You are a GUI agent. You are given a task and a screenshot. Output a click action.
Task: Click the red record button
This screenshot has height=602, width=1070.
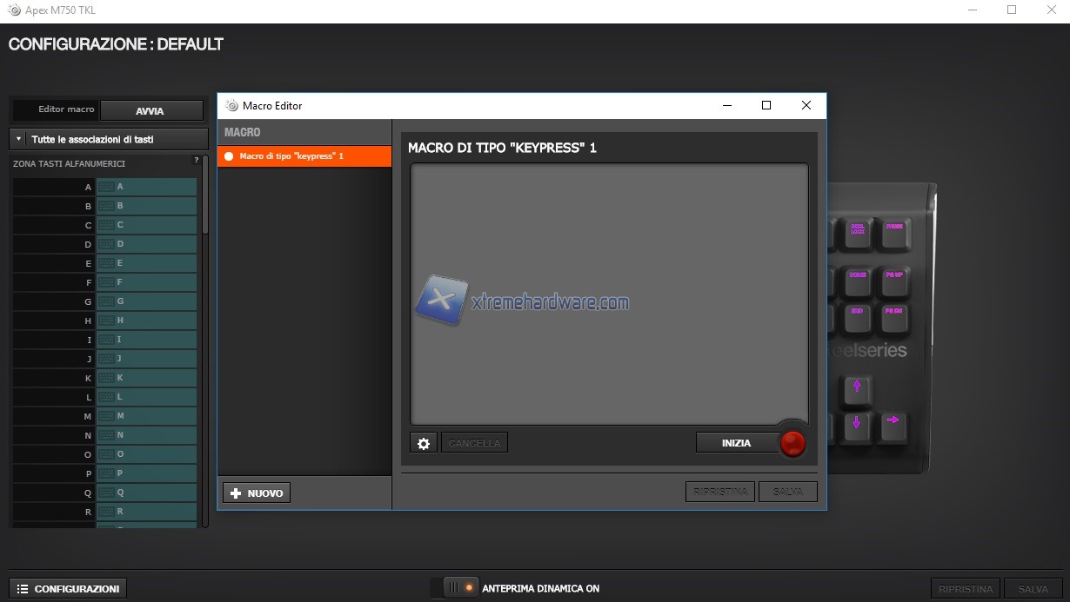pyautogui.click(x=792, y=443)
